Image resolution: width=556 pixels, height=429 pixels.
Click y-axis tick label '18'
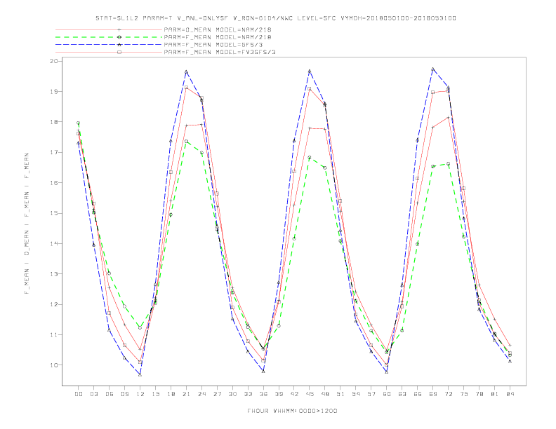(x=54, y=122)
